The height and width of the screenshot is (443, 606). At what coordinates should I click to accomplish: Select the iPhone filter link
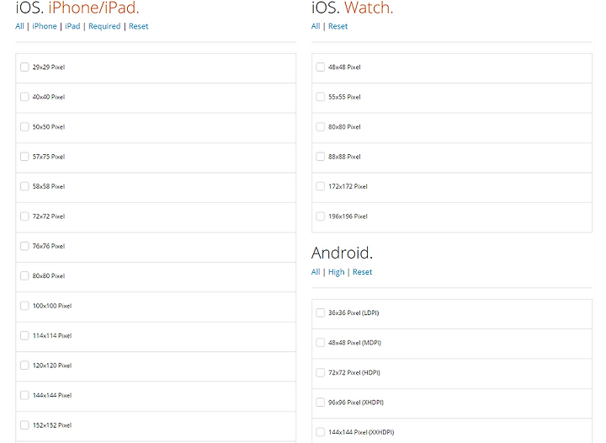click(45, 26)
